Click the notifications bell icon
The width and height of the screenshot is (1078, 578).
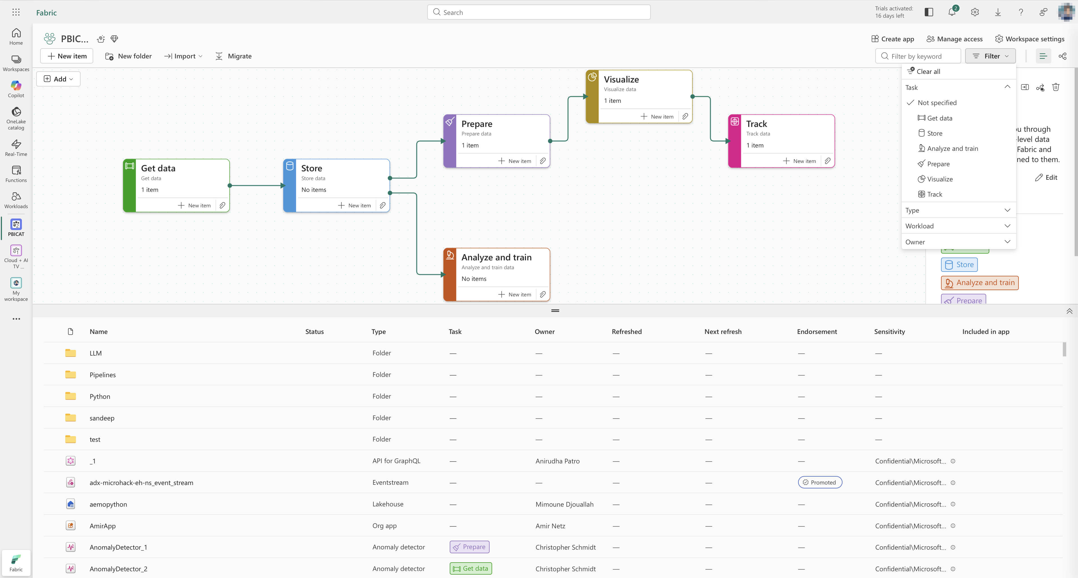pyautogui.click(x=952, y=12)
